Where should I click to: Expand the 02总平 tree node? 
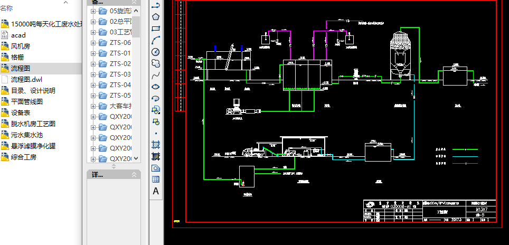click(x=93, y=22)
